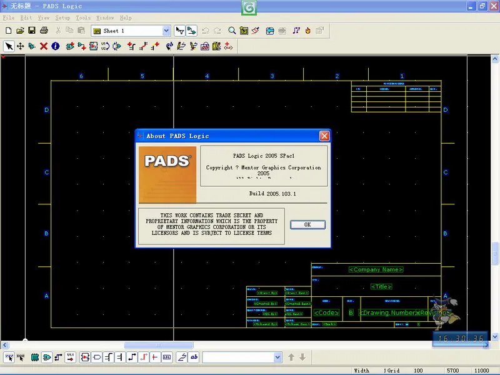Image resolution: width=500 pixels, height=375 pixels.
Task: Toggle the Design toolbar button
Action: pos(192,31)
